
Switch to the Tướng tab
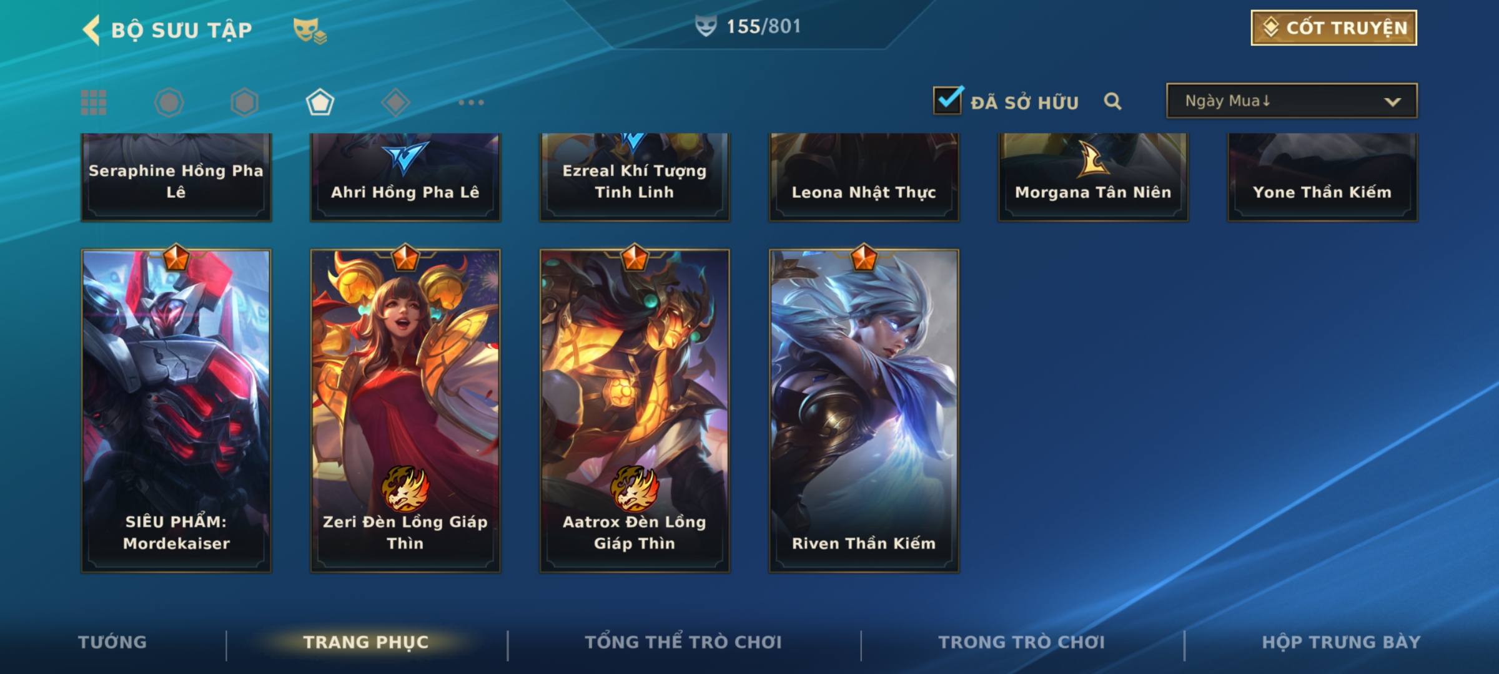pos(112,642)
